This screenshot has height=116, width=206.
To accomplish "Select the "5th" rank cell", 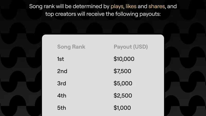I will pos(62,108).
